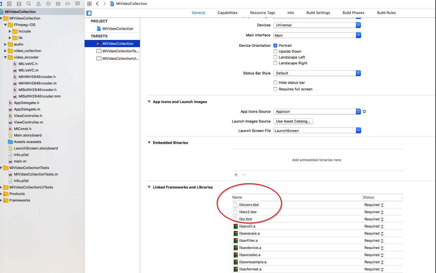This screenshot has width=436, height=273.
Task: Select the libbz2.tbd library row
Action: point(317,212)
